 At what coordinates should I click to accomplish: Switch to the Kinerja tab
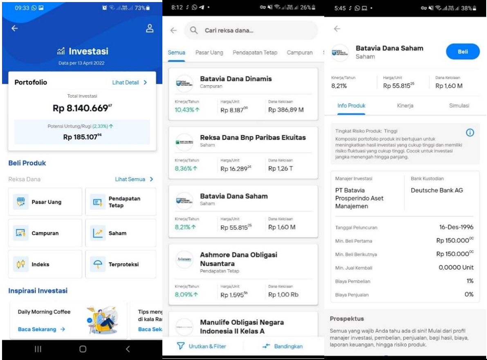(x=405, y=106)
